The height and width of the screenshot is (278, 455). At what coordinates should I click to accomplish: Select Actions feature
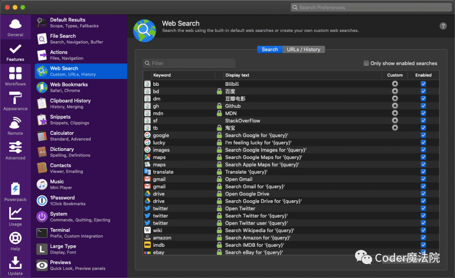tap(81, 55)
